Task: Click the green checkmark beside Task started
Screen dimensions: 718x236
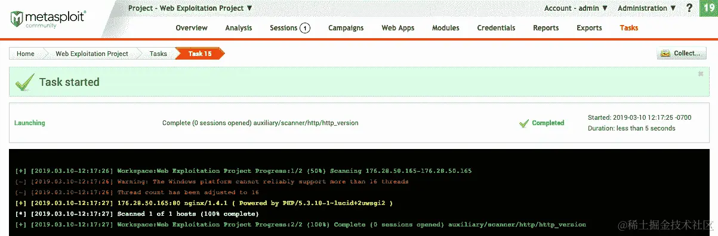Action: [x=24, y=82]
